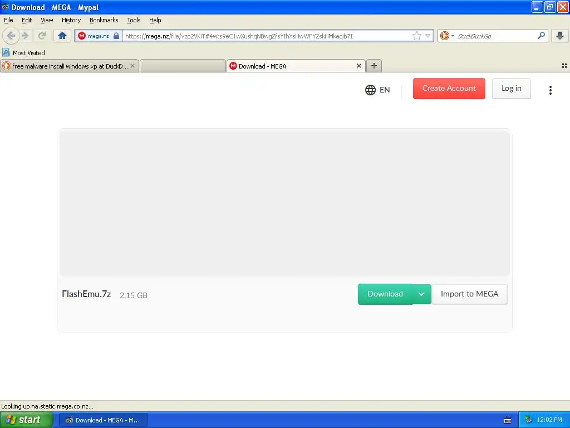Click into the address bar URL field
Viewport: 570px width, 428px height.
click(267, 36)
